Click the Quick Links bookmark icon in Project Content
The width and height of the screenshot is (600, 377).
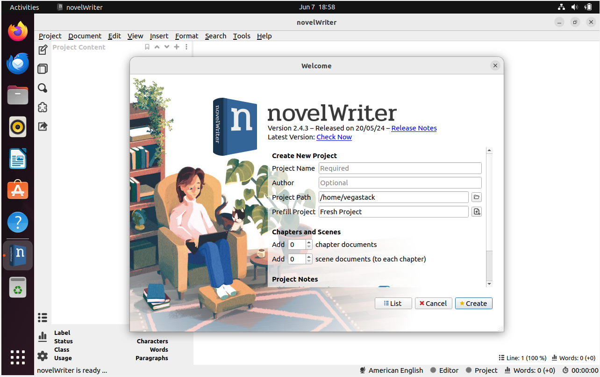pos(147,47)
